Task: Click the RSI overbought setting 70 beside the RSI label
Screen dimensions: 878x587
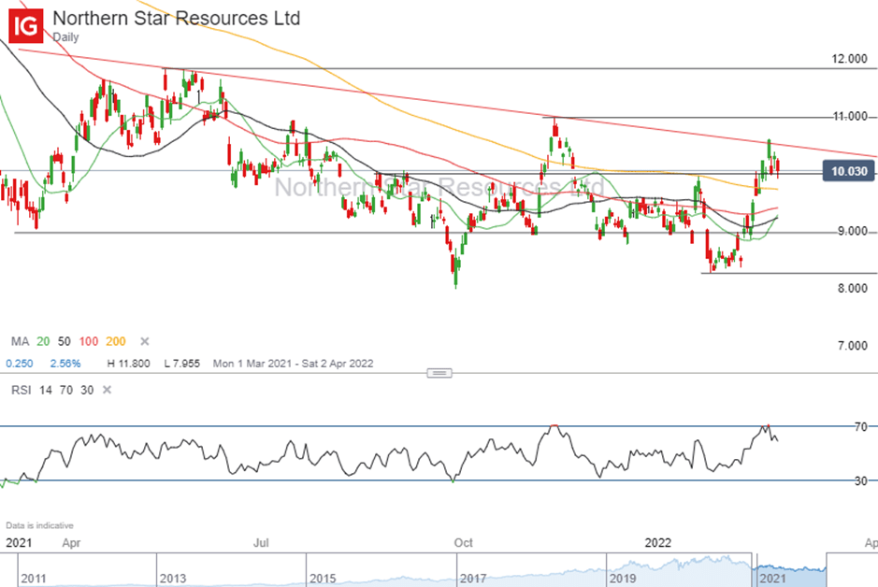Action: (66, 390)
